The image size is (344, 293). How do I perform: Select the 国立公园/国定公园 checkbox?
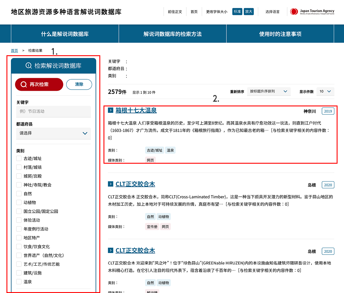click(19, 211)
